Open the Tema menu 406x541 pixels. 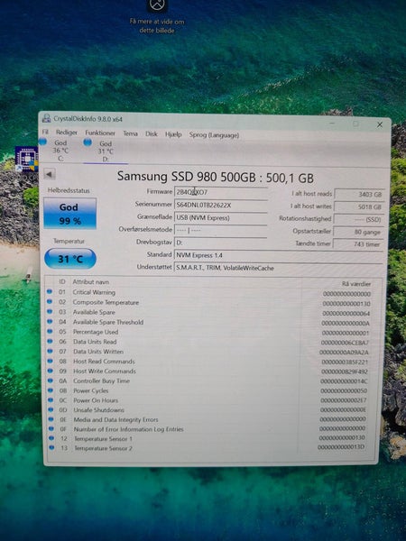point(130,133)
